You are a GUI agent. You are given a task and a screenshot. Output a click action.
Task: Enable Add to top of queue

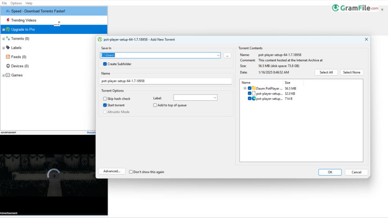[x=155, y=105]
